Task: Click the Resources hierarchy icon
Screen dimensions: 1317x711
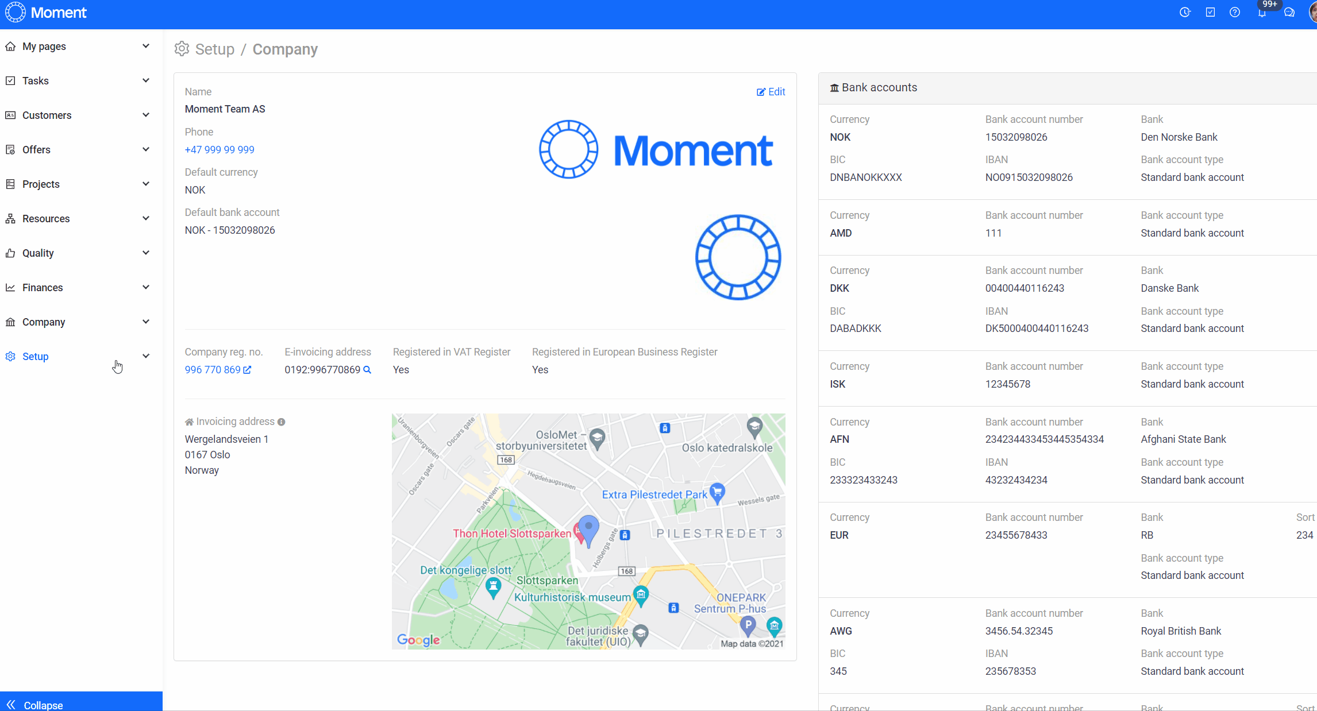Action: coord(10,219)
